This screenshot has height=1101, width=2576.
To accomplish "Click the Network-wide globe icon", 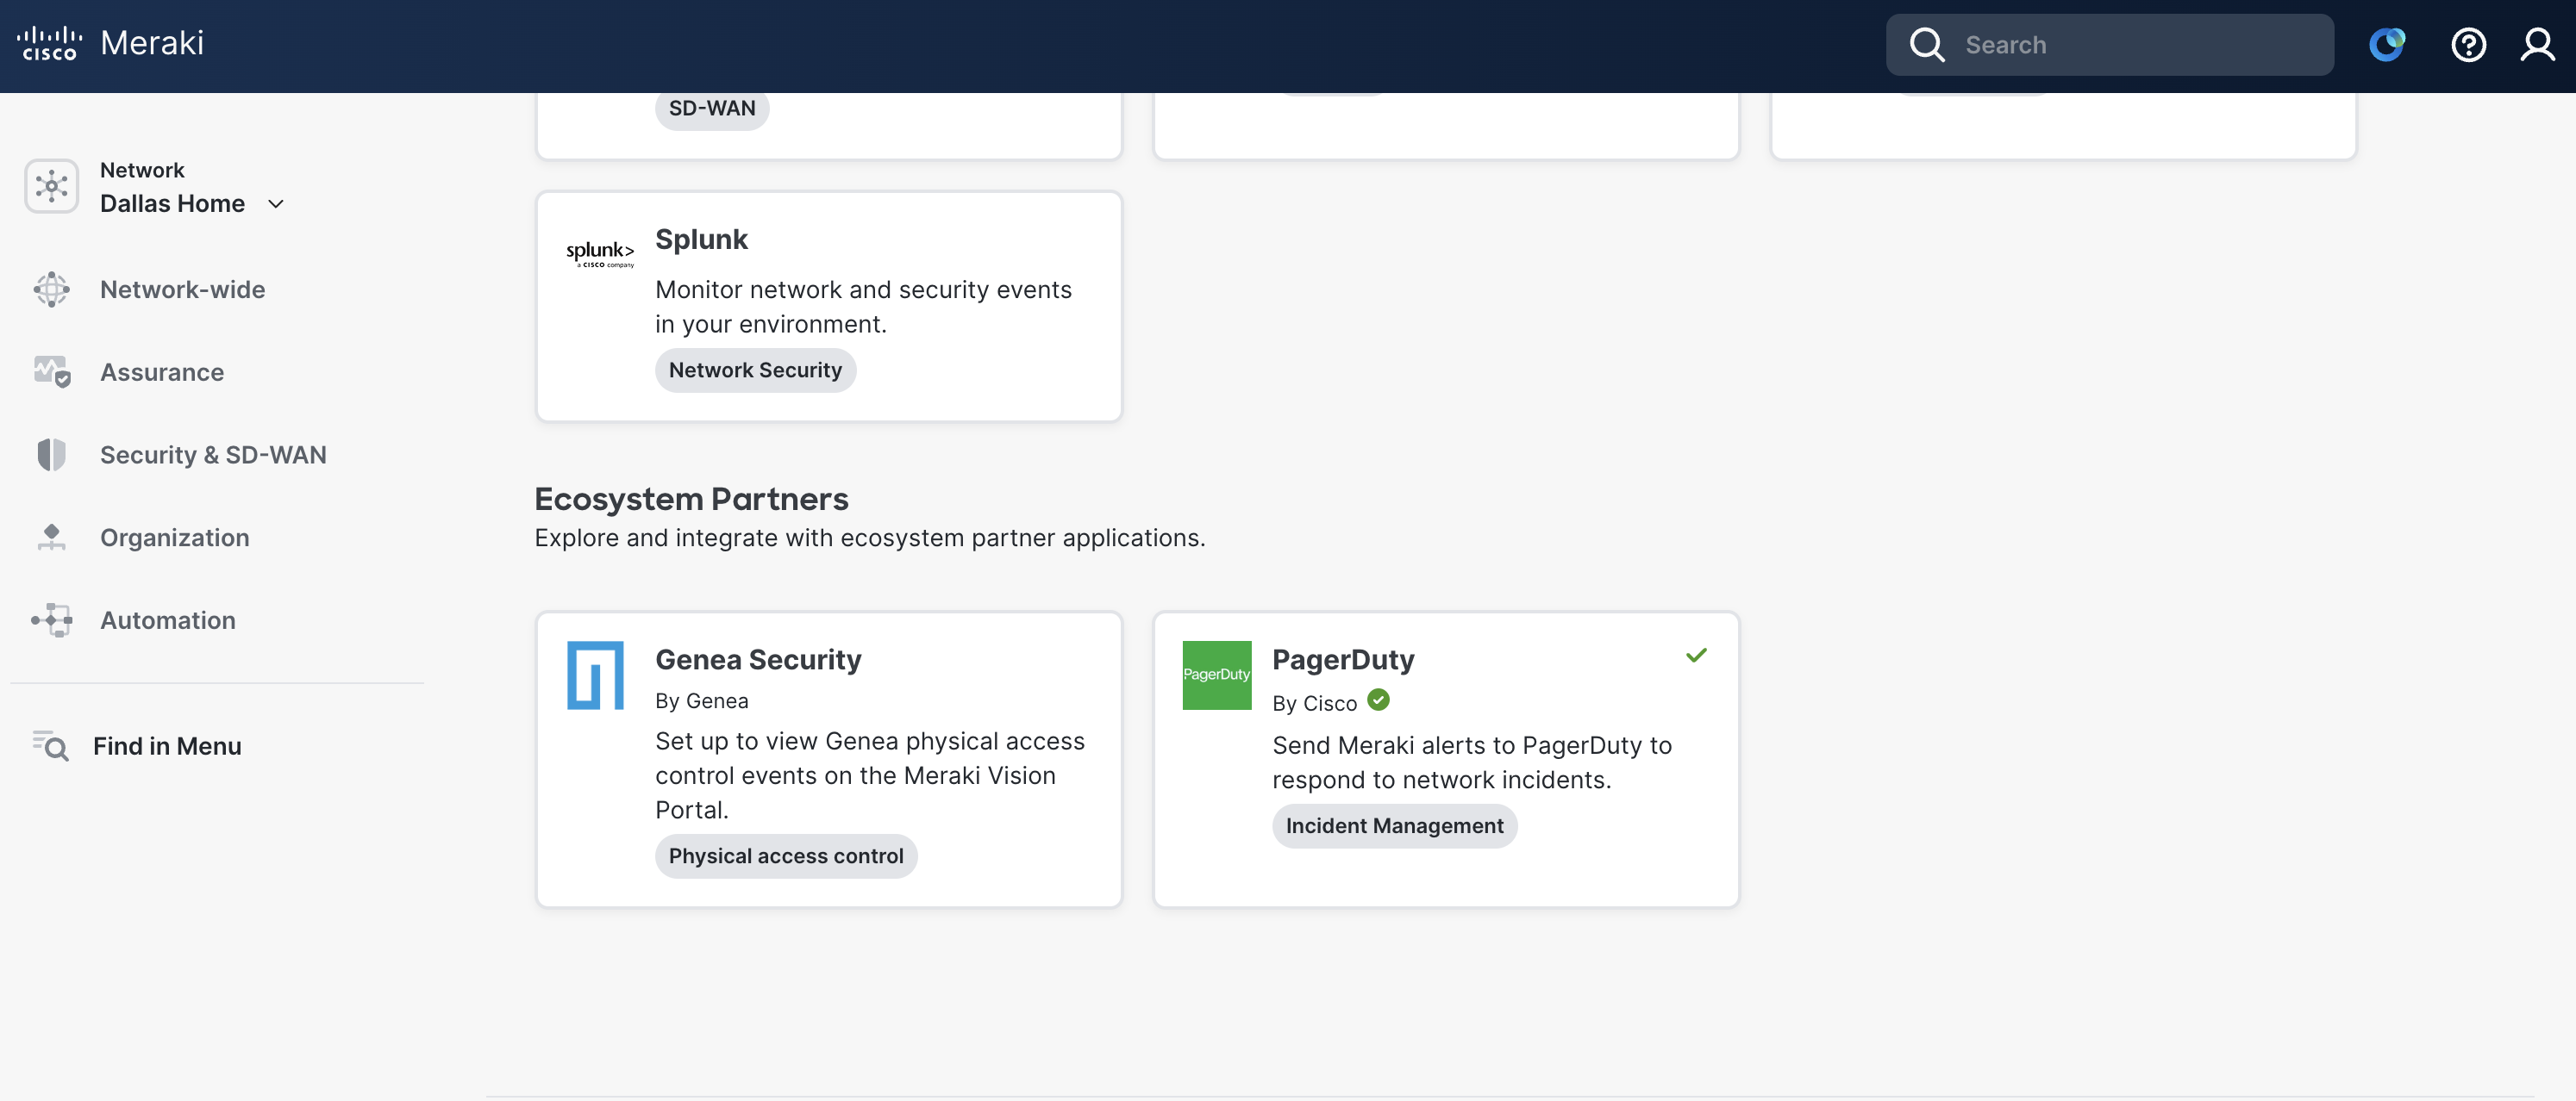I will pos(51,289).
